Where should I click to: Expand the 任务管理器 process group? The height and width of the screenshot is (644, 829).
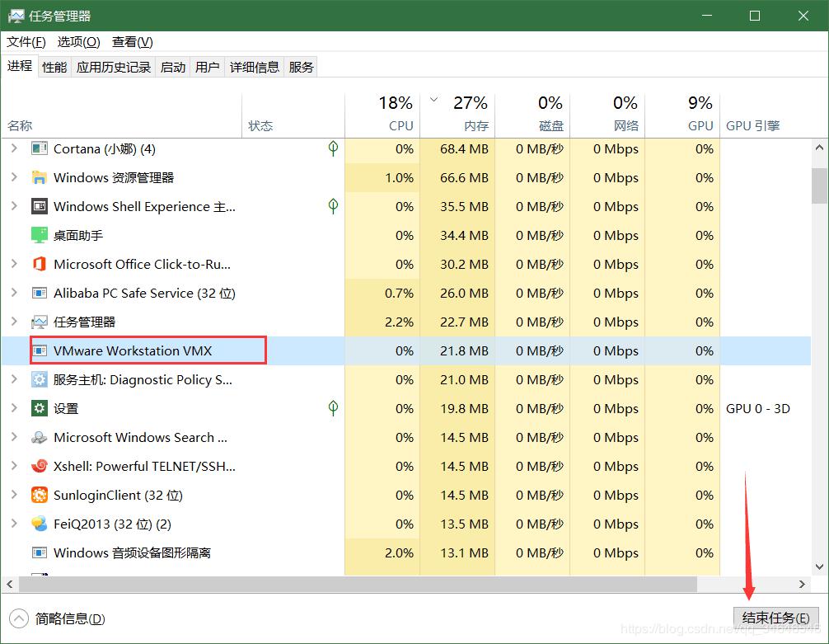coord(14,322)
